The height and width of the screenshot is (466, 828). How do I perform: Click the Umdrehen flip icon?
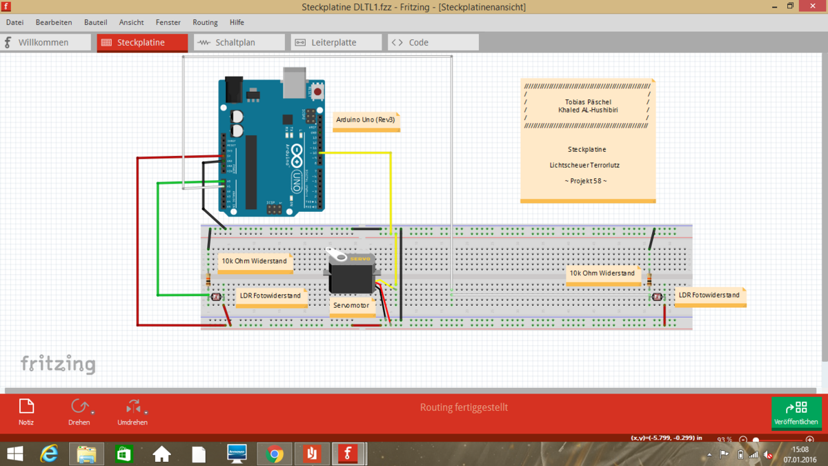(132, 407)
